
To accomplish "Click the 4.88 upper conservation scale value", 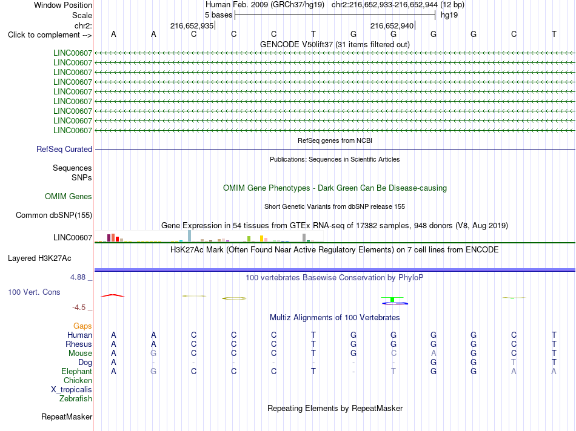I will click(78, 277).
